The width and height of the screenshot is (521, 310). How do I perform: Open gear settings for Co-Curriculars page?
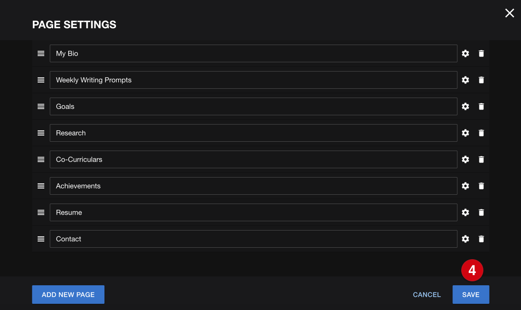(465, 159)
